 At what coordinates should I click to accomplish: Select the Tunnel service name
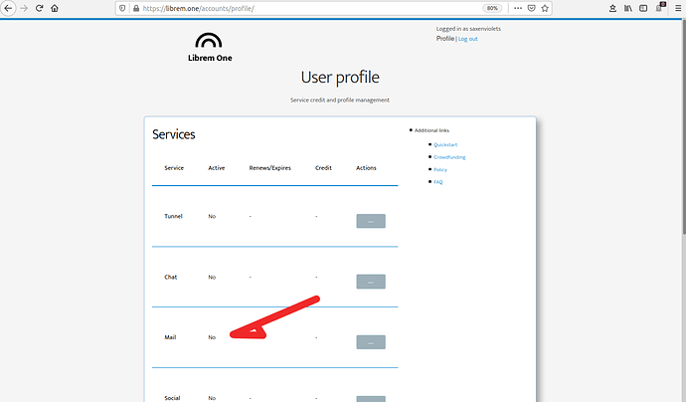[173, 216]
